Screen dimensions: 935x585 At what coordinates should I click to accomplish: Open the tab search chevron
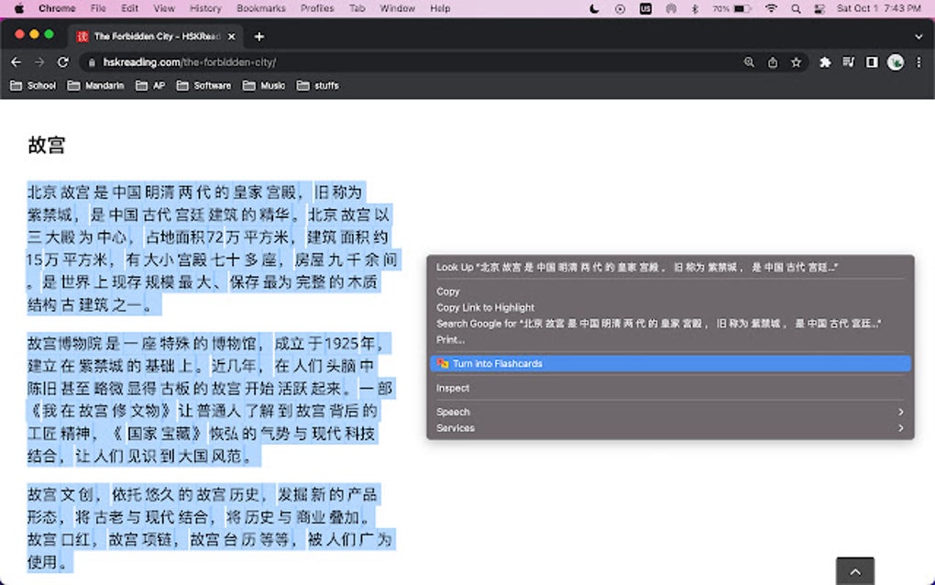coord(918,36)
